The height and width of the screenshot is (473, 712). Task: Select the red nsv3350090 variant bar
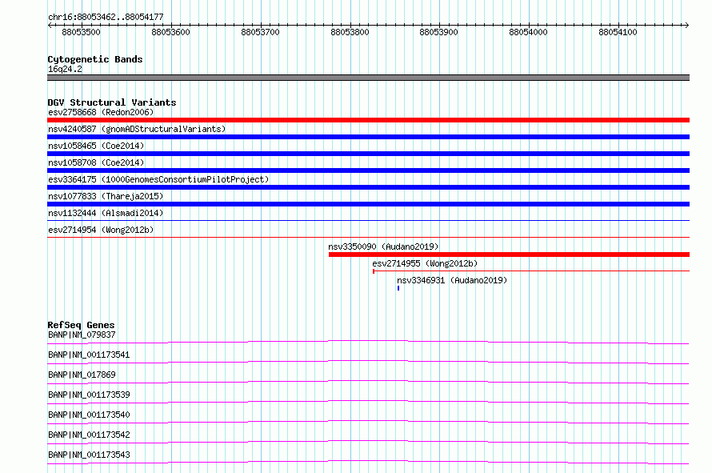click(509, 255)
